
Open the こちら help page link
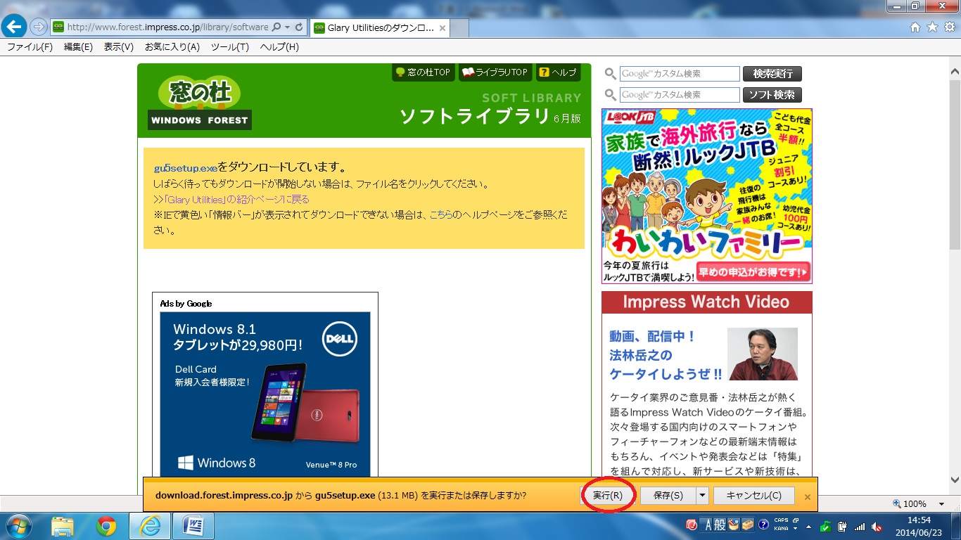(440, 214)
